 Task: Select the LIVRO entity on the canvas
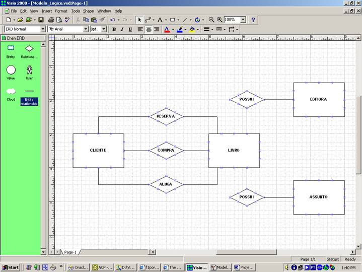pyautogui.click(x=234, y=150)
